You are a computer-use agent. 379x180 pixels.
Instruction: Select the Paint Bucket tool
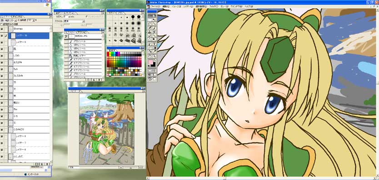(x=150, y=51)
